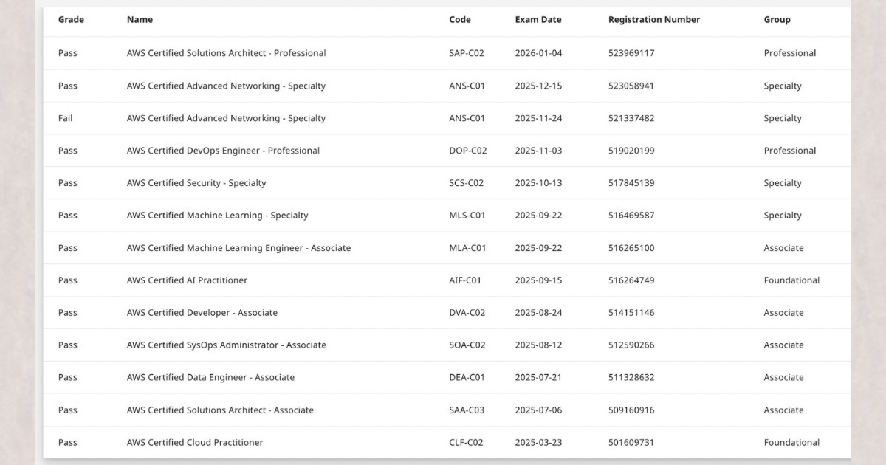Open AWS Certified Cloud Practitioner row
The width and height of the screenshot is (886, 465).
coord(195,443)
